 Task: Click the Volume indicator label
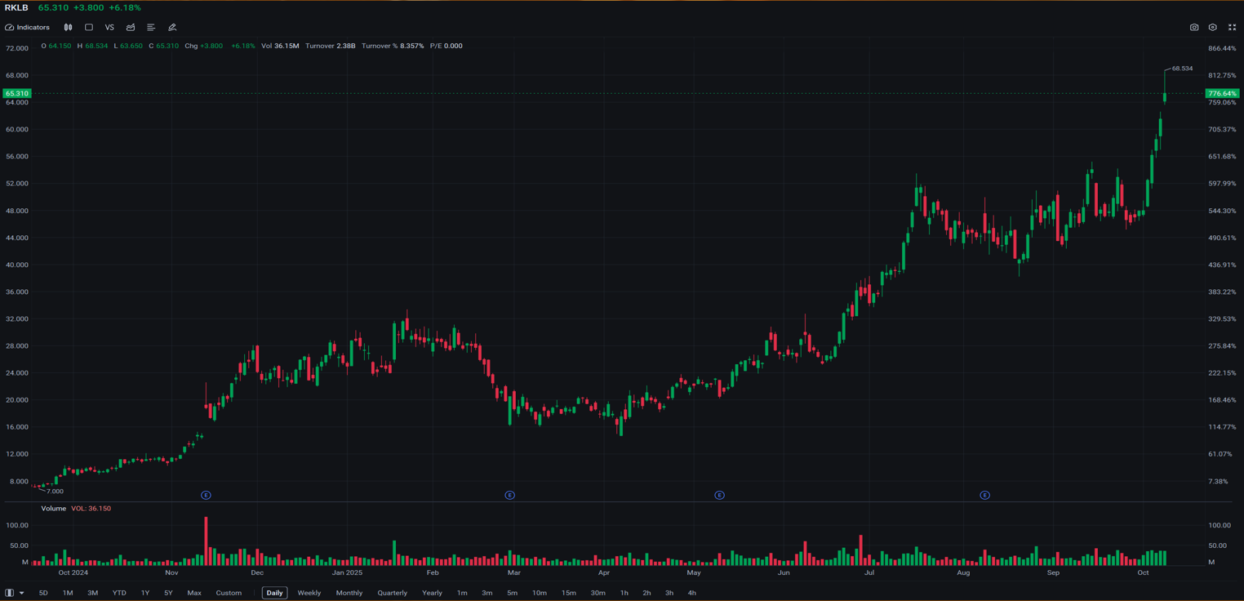coord(54,509)
